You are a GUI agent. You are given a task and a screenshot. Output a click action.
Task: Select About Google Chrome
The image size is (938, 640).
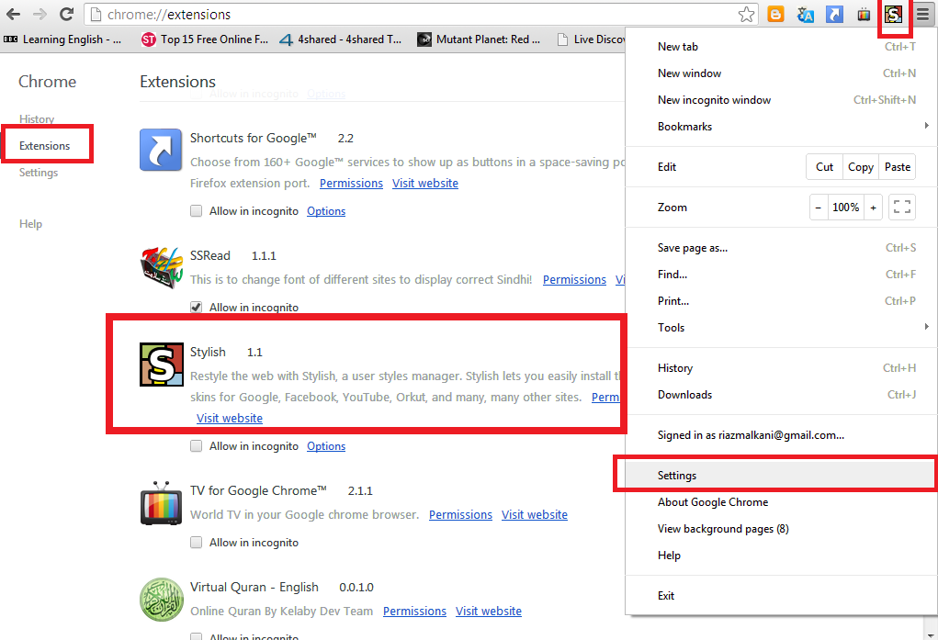(781, 502)
